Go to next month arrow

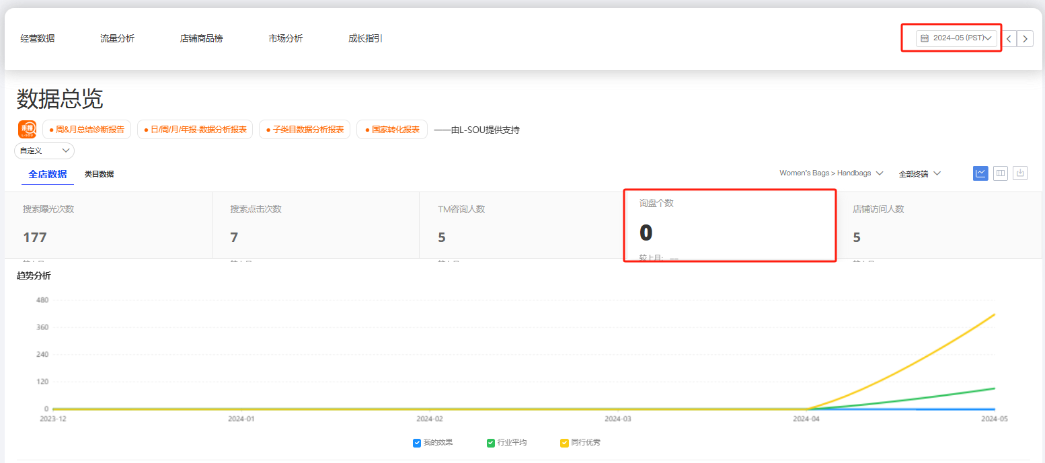click(x=1025, y=38)
